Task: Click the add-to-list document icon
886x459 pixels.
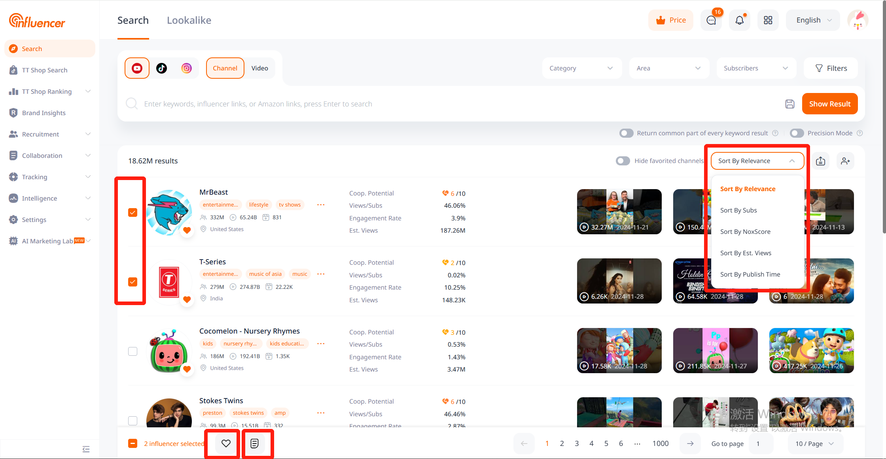Action: (254, 443)
